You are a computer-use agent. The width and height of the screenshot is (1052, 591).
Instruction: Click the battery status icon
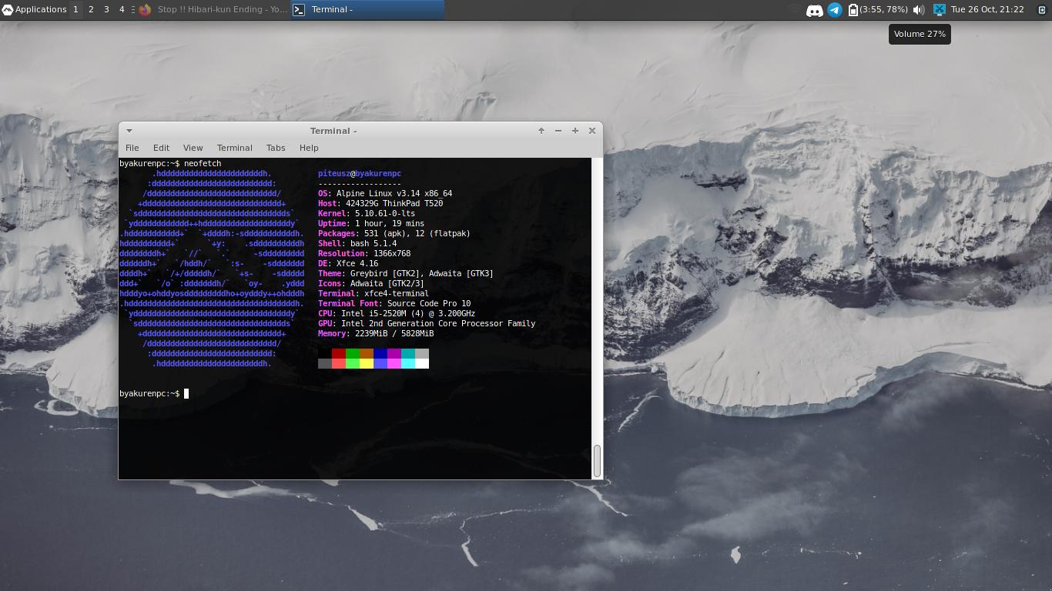(853, 10)
